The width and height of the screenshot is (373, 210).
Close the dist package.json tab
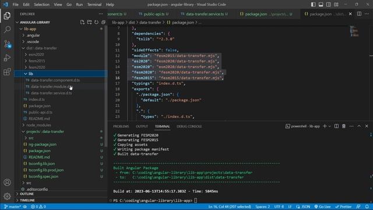coord(350,14)
